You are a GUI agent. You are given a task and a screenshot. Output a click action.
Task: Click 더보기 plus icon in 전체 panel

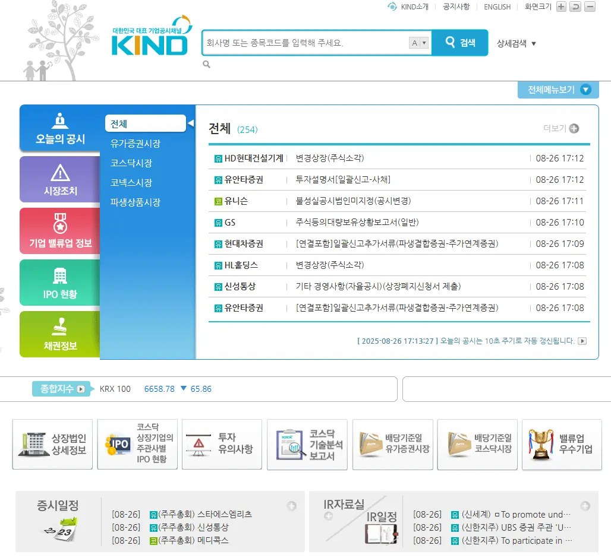coord(574,128)
